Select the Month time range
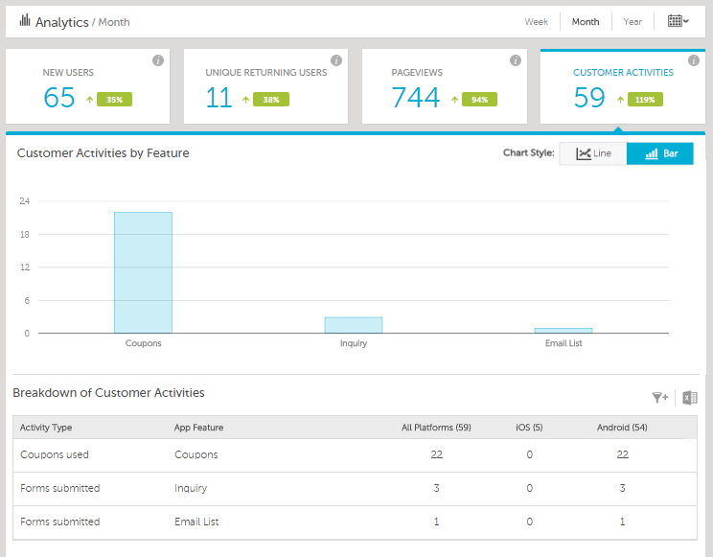Image resolution: width=713 pixels, height=557 pixels. tap(586, 22)
